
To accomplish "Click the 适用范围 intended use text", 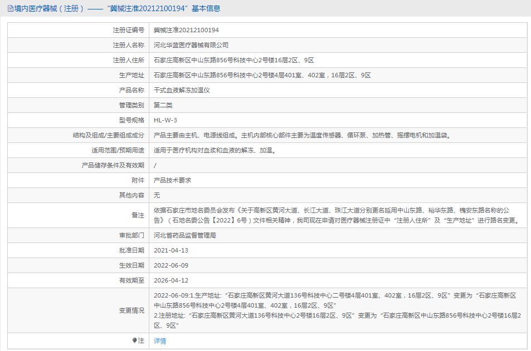I will (x=215, y=150).
